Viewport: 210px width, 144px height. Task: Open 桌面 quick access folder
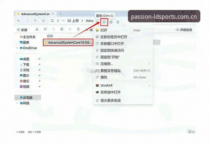(x=24, y=59)
